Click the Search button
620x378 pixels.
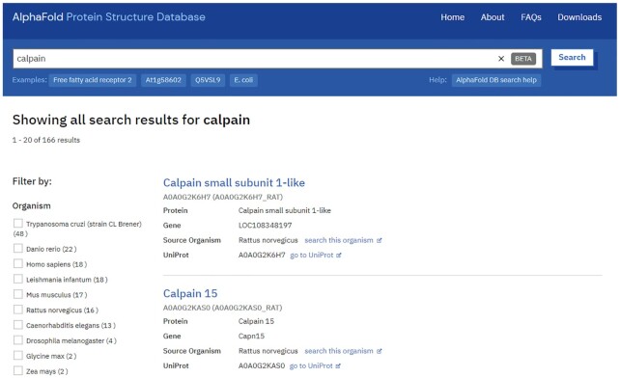(x=572, y=57)
